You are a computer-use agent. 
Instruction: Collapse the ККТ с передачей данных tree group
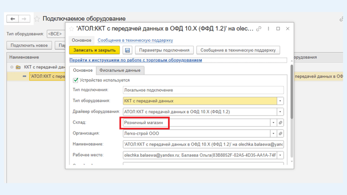12,67
